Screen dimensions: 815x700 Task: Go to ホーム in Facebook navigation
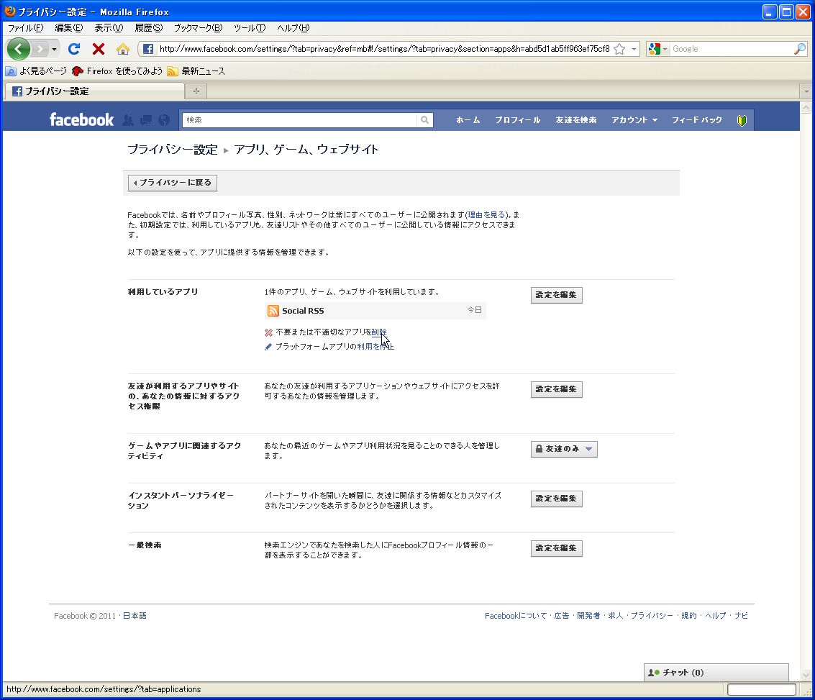(468, 120)
